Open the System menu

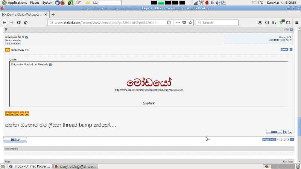click(48, 3)
